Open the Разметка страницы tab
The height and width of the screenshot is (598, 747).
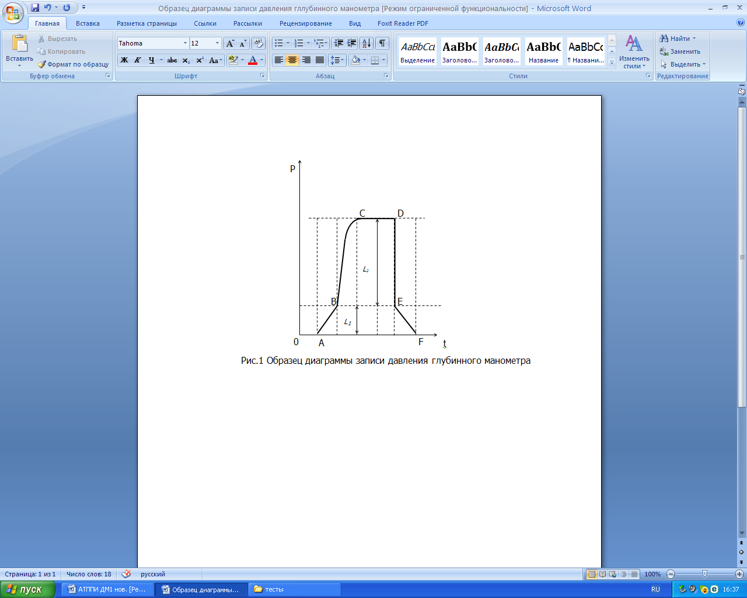(x=146, y=23)
